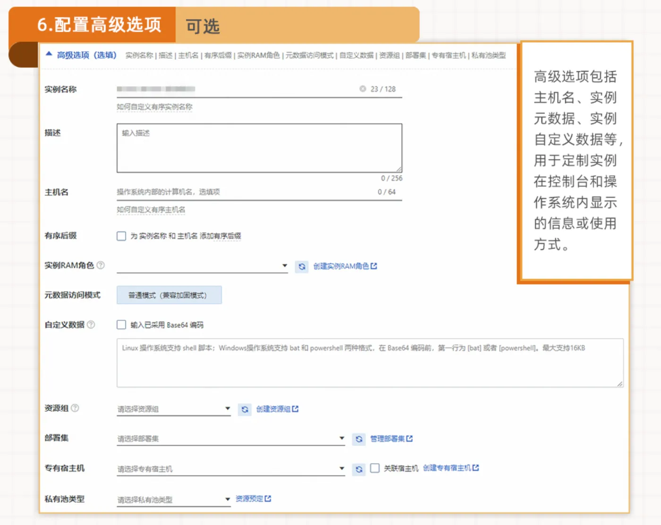This screenshot has width=661, height=525.
Task: Click the refresh icon beside 专有宿主机 dropdown
Action: [x=359, y=468]
